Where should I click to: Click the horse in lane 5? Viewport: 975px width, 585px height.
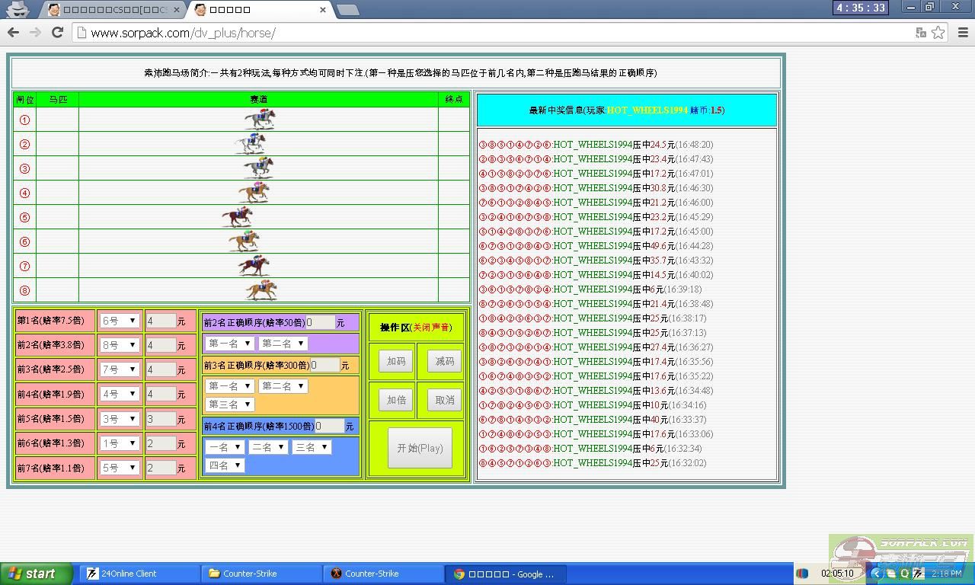coord(237,217)
